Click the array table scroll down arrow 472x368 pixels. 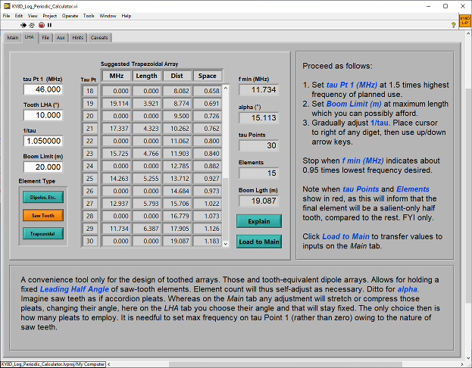226,244
